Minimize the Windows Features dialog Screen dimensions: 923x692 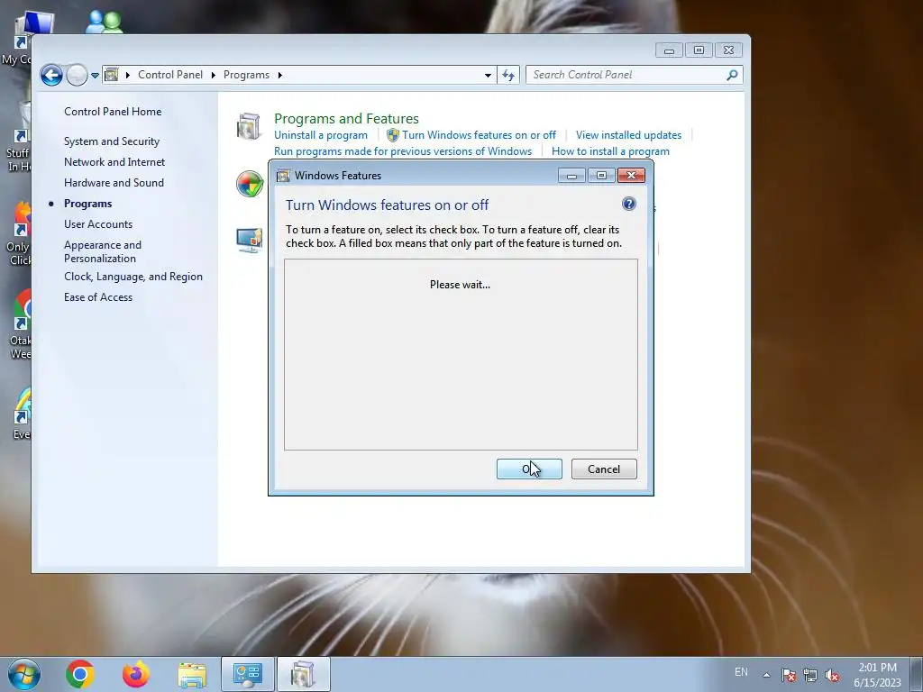coord(571,176)
